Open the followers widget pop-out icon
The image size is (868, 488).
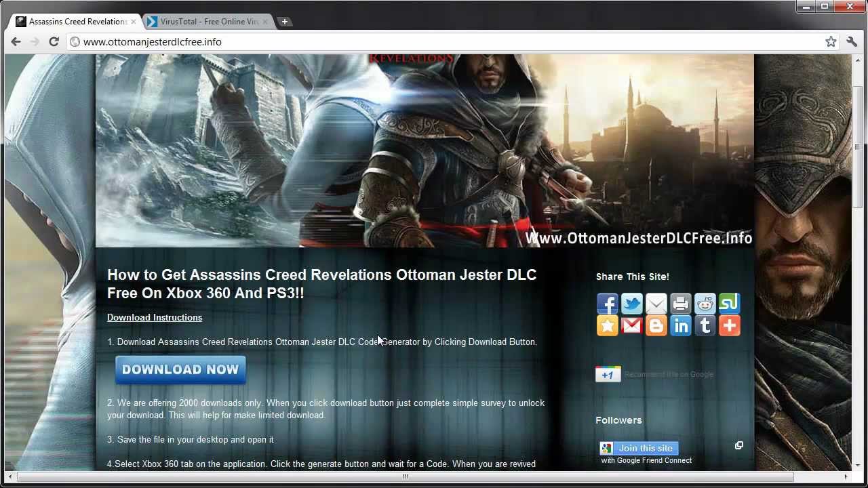tap(739, 445)
